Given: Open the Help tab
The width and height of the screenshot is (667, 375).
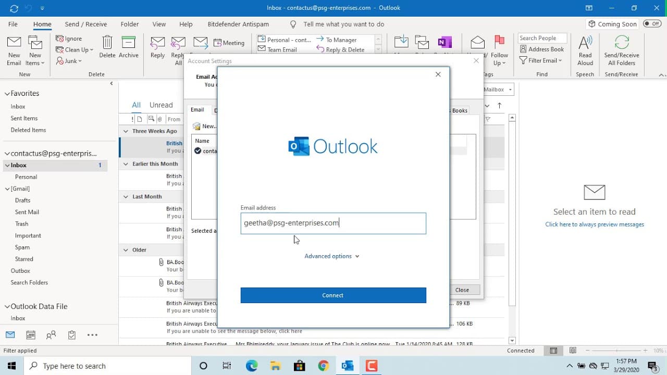Looking at the screenshot, I should tap(186, 24).
